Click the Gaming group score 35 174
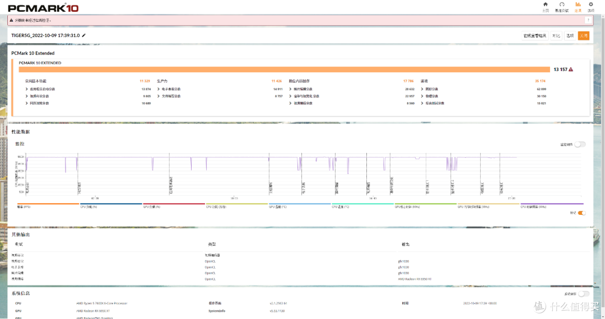 click(x=540, y=81)
